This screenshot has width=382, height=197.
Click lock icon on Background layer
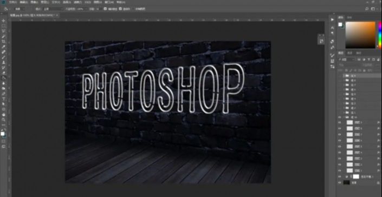tap(378, 182)
